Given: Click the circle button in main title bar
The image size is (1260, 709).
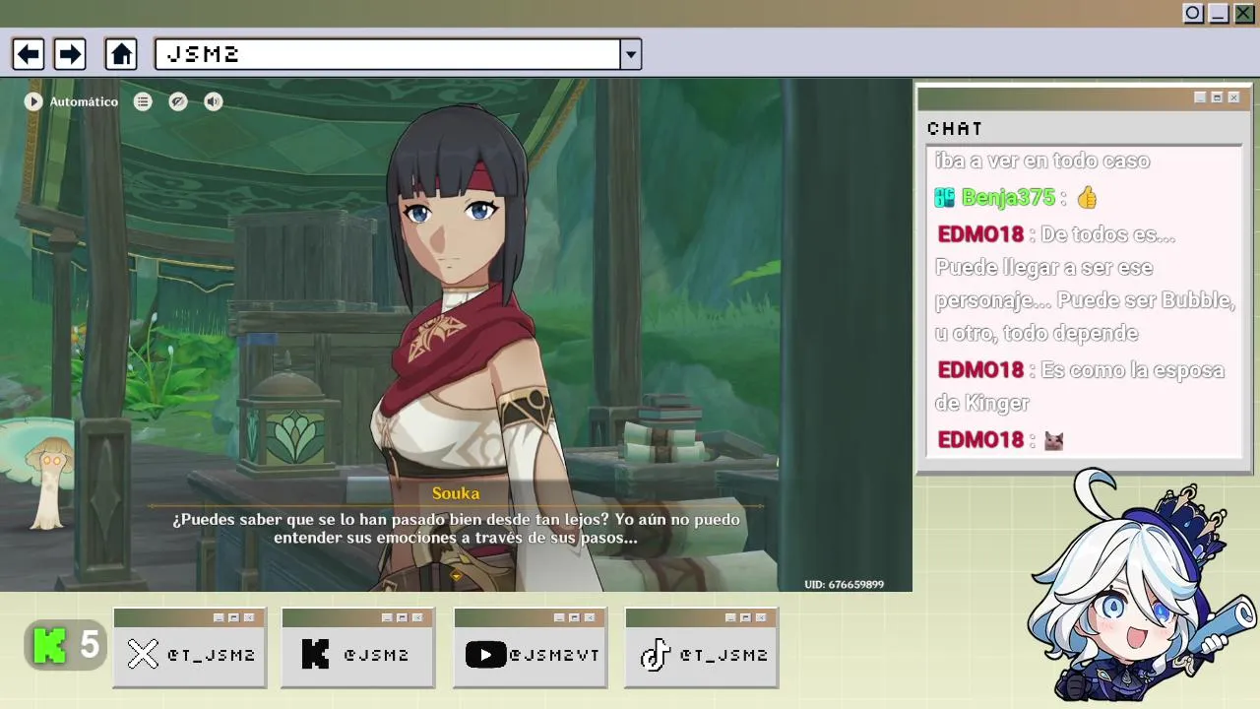Looking at the screenshot, I should point(1193,13).
